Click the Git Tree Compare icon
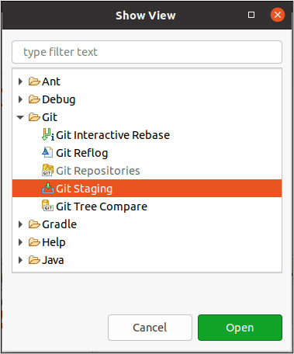 pos(47,206)
